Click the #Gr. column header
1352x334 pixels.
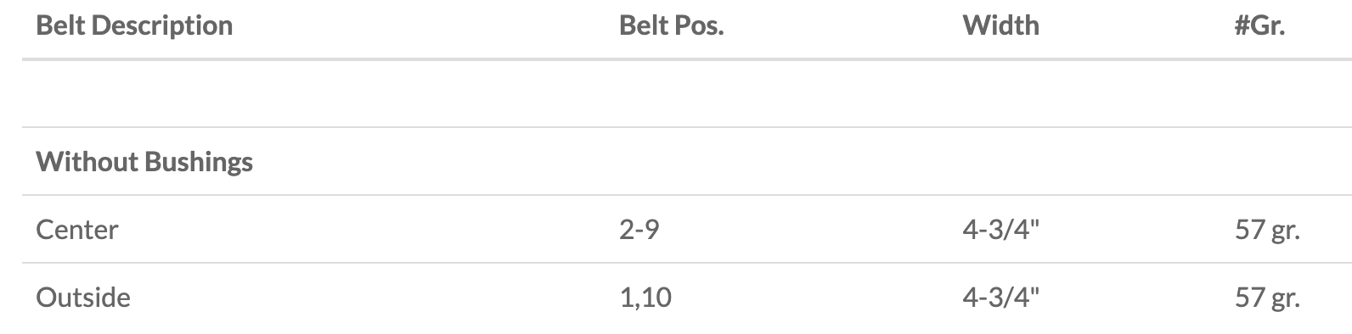(x=1259, y=25)
